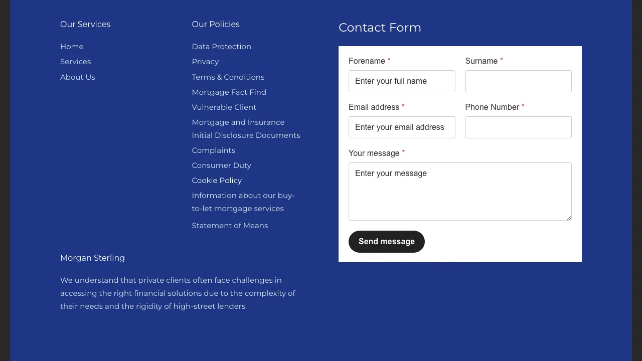View the Privacy policy link
This screenshot has width=642, height=361.
click(x=205, y=62)
